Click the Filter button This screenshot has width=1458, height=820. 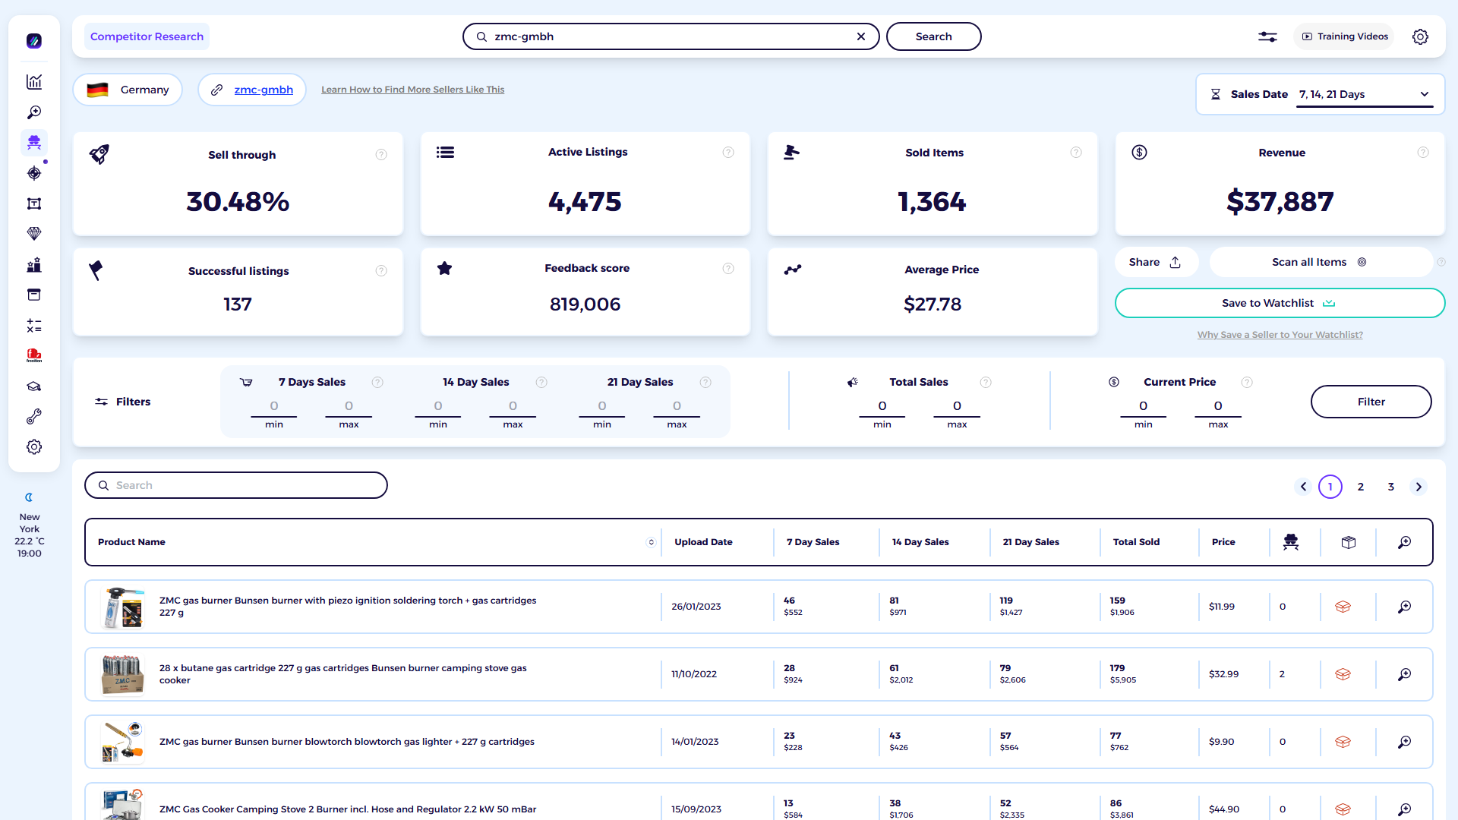click(x=1371, y=402)
